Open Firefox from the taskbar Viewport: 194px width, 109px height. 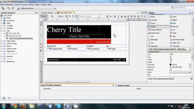click(x=24, y=106)
